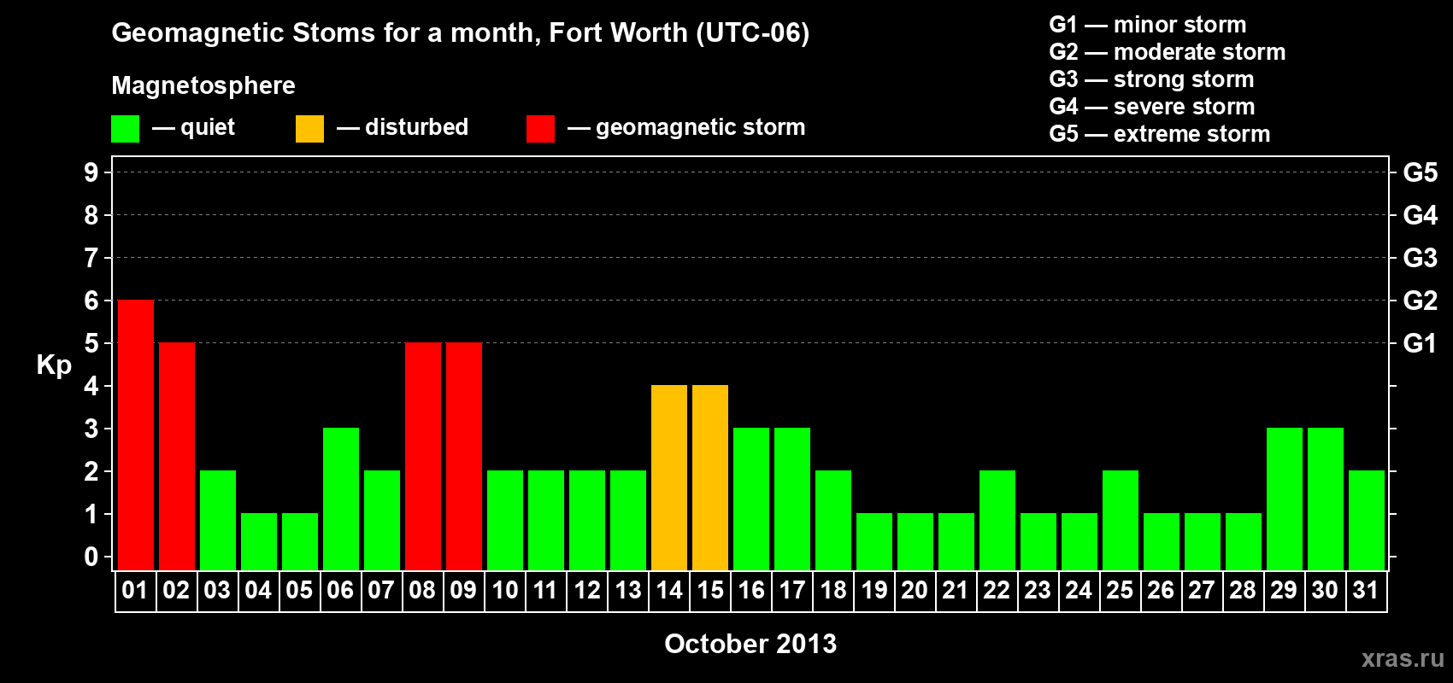Click the Kp value 9 on left axis

pyautogui.click(x=91, y=172)
